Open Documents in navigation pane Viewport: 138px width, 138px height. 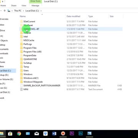[4, 49]
